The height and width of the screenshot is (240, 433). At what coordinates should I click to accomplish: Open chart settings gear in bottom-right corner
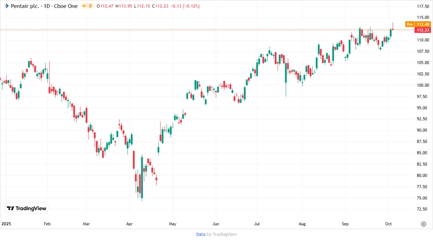(423, 224)
